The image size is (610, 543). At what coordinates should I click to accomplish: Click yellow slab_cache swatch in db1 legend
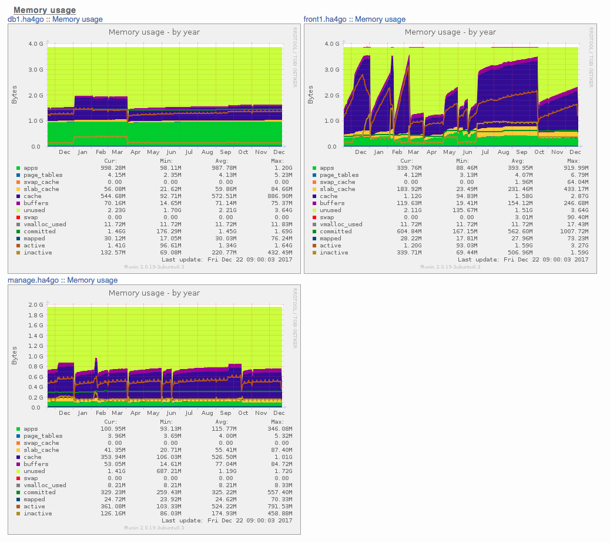point(18,189)
